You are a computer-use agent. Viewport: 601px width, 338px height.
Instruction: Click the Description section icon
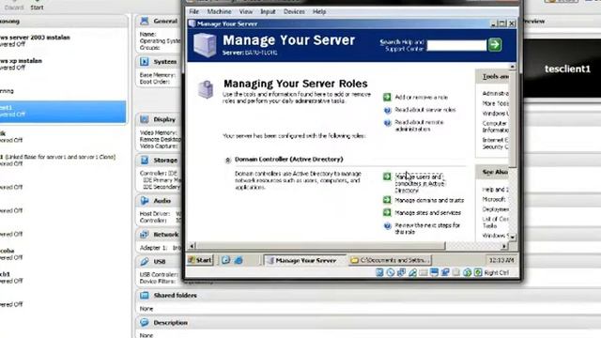point(145,323)
